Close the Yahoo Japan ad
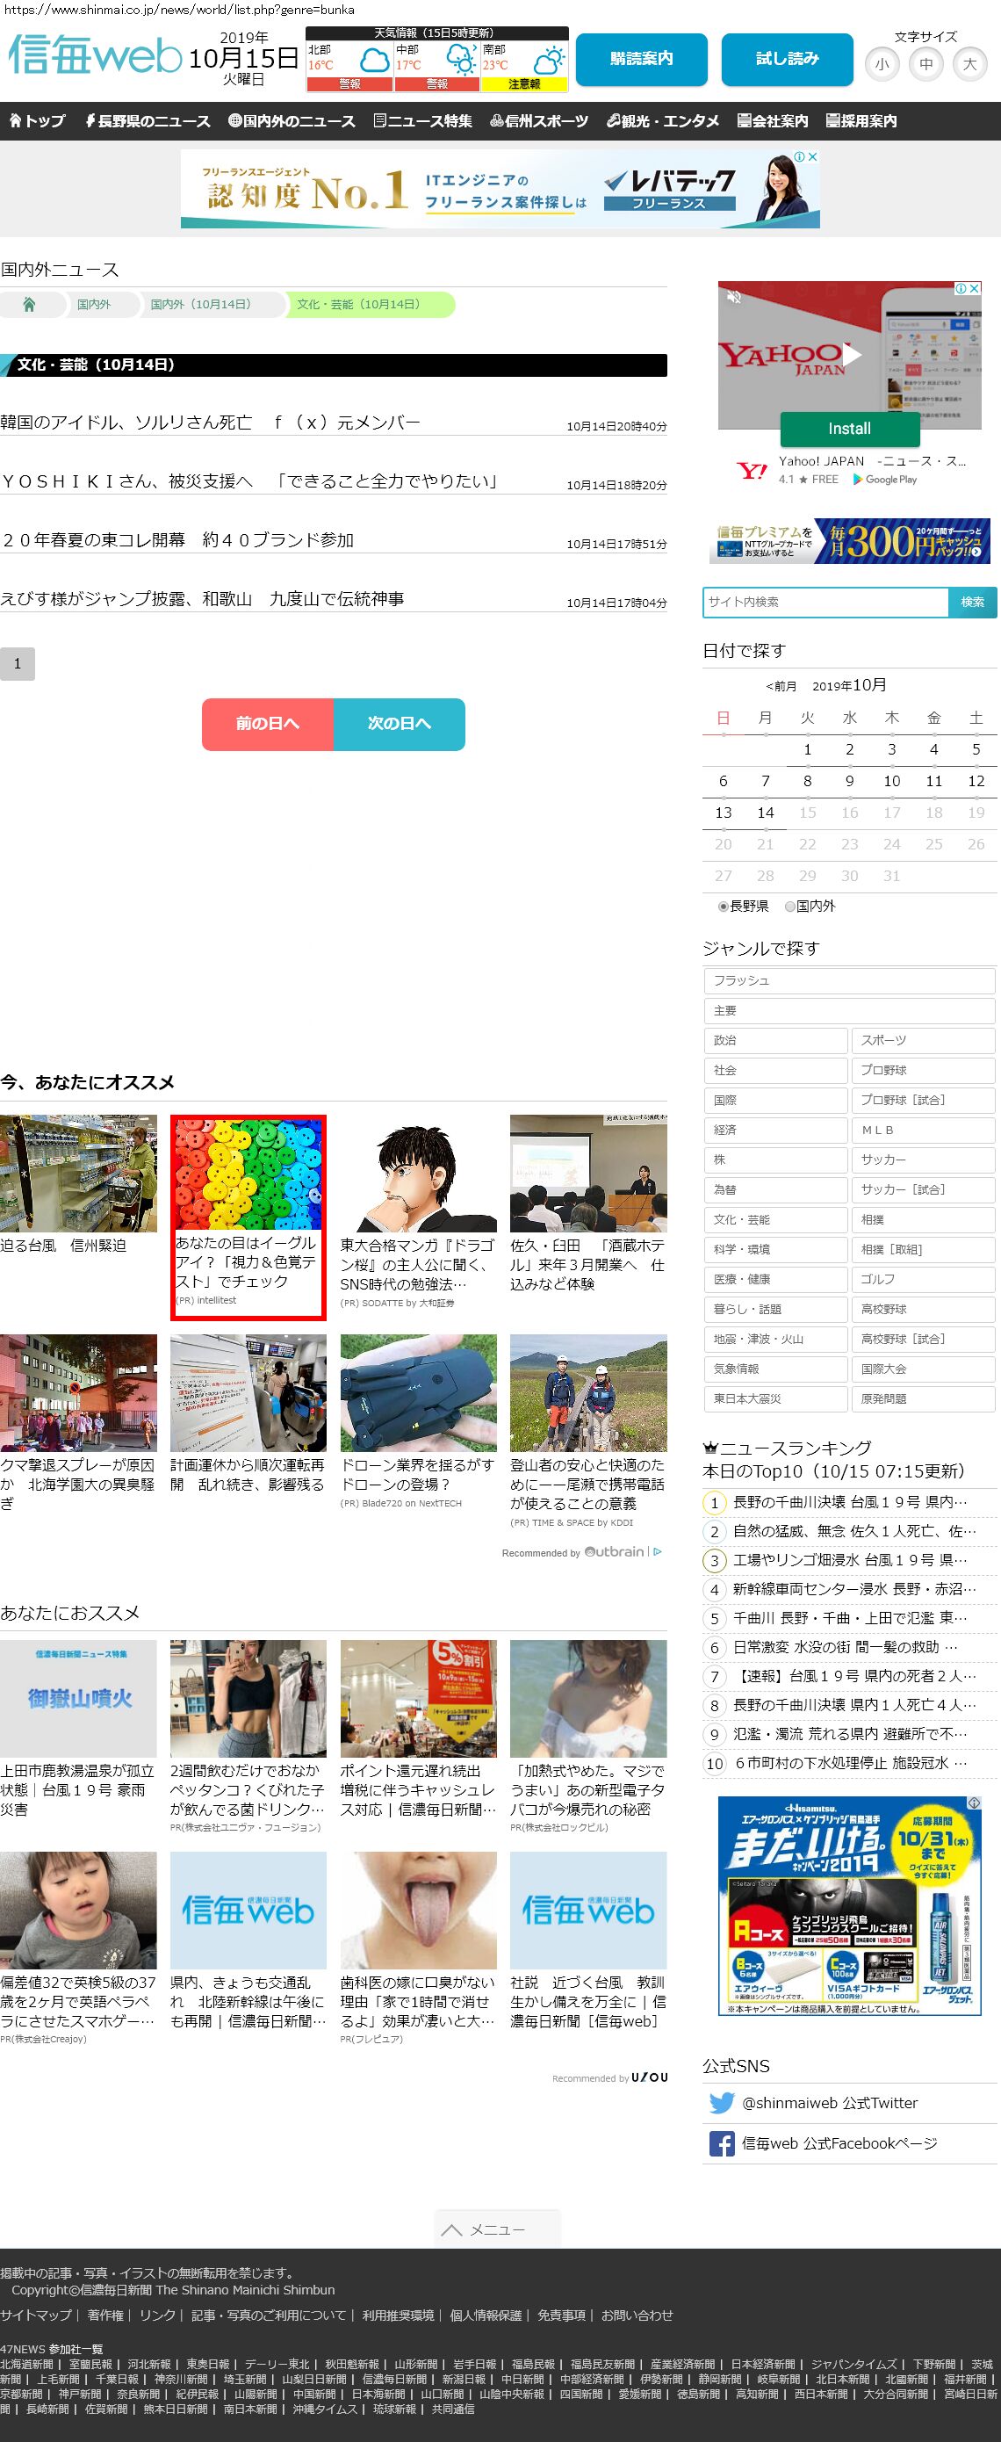This screenshot has height=2442, width=1001. pyautogui.click(x=974, y=288)
